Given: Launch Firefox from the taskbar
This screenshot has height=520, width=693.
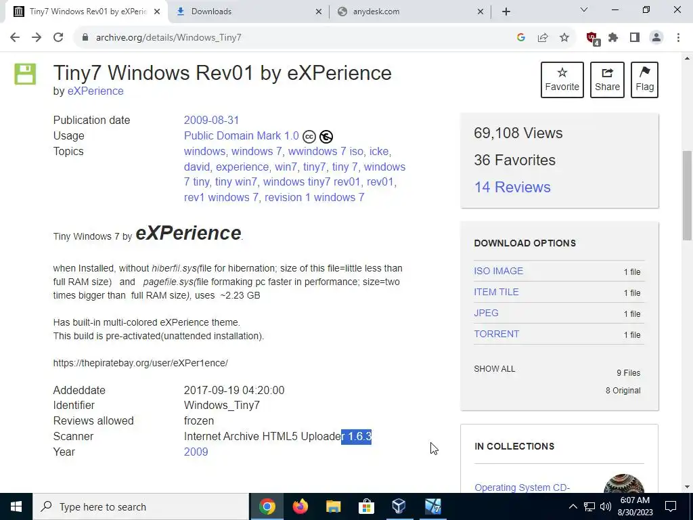Looking at the screenshot, I should pos(300,506).
